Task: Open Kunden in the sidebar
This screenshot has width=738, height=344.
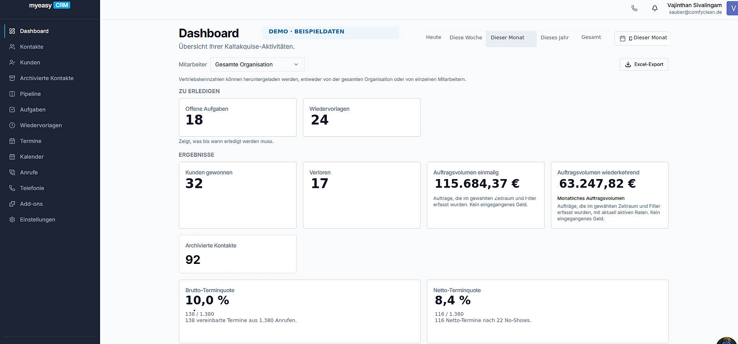Action: tap(50, 62)
